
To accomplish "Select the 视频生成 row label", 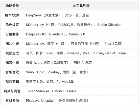I will pyautogui.click(x=12, y=53).
